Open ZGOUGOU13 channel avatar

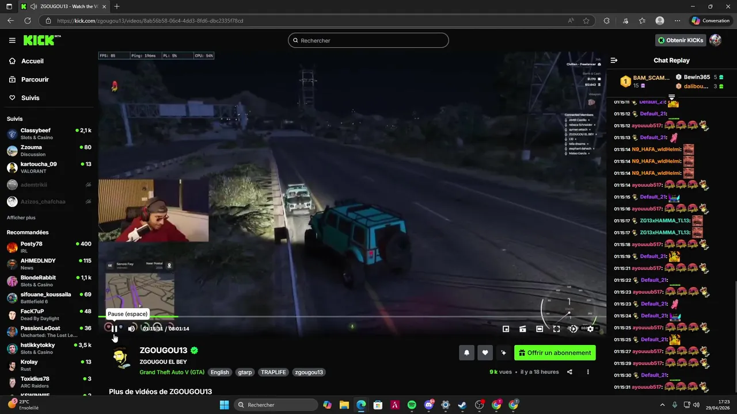[121, 358]
